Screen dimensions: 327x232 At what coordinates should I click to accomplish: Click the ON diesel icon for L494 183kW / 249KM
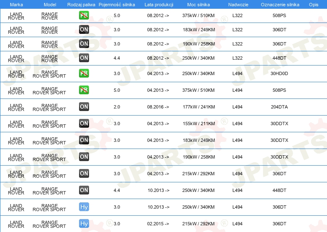84,140
